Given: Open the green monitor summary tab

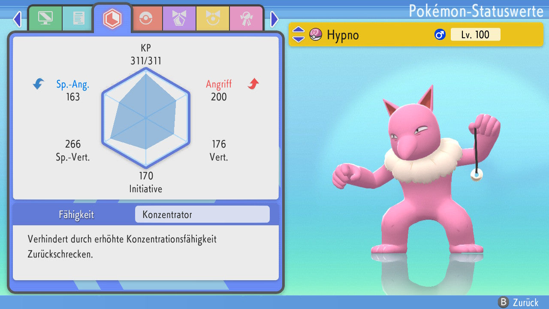Looking at the screenshot, I should pyautogui.click(x=45, y=18).
